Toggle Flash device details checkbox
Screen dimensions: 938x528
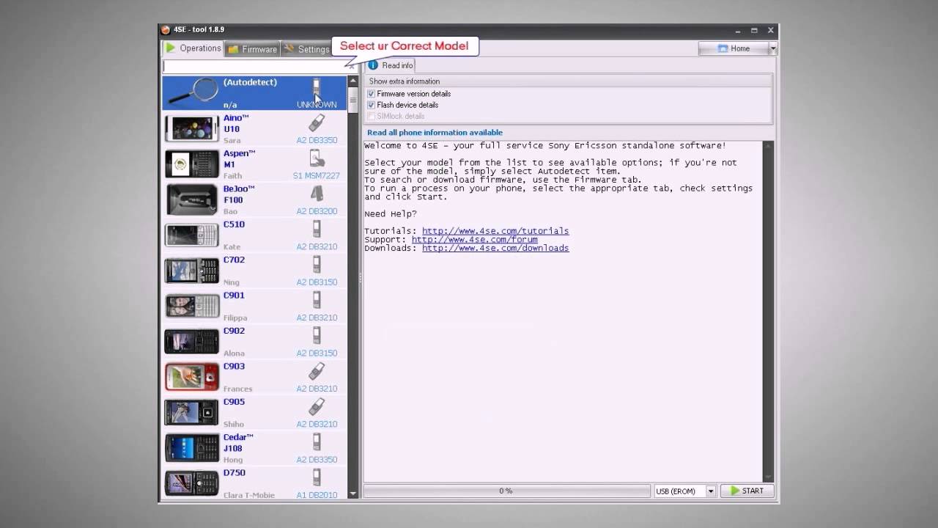point(371,105)
